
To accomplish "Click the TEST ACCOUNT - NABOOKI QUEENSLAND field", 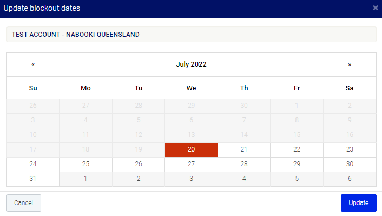I will pyautogui.click(x=192, y=34).
